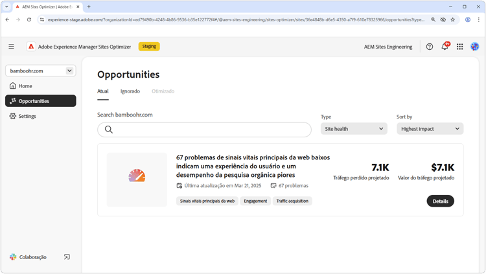Screen dimensions: 486x274
Task: Click the Traffic acquisition tag
Action: tap(292, 201)
